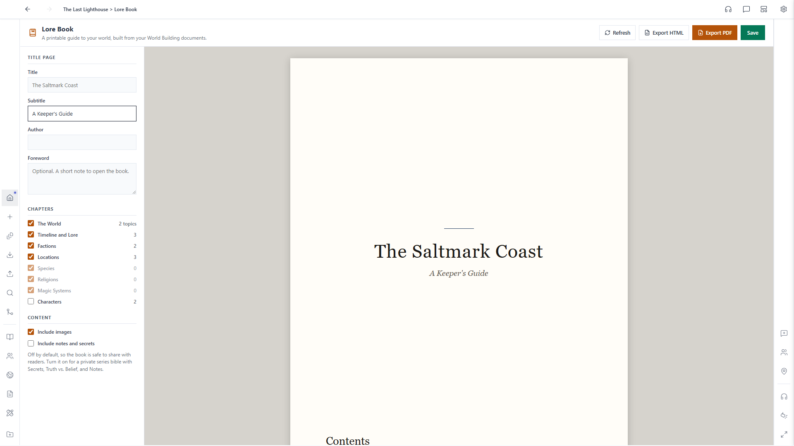The image size is (794, 446).
Task: Click the Subtitle input field
Action: point(82,114)
